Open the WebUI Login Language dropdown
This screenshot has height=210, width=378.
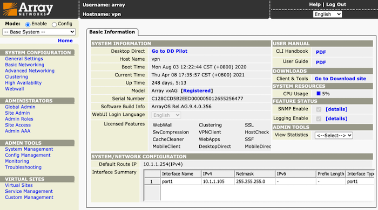[166, 115]
